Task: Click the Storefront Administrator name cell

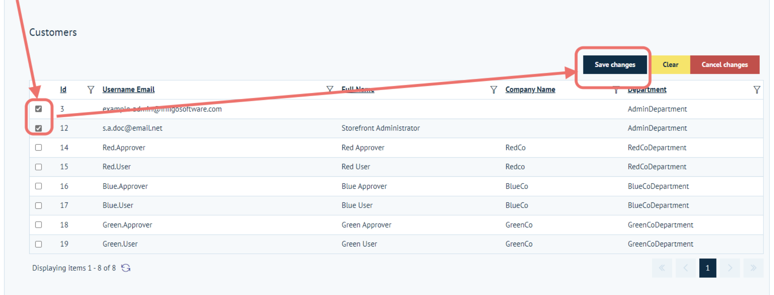Action: 381,128
